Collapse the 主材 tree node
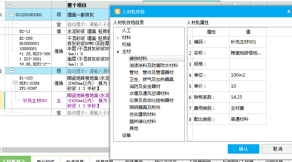The height and width of the screenshot is (162, 292). [x=118, y=52]
